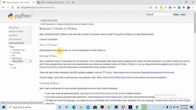The height and width of the screenshot is (110, 196).
Task: Click the Cortana circle icon
Action: pos(60,107)
